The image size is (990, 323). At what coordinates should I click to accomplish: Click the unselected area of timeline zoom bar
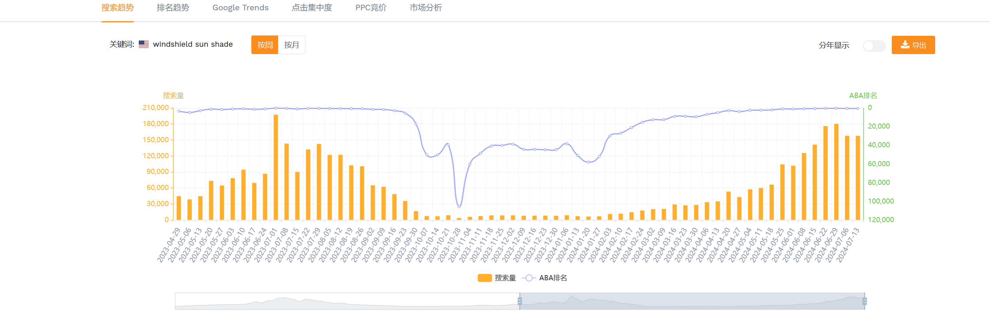(x=346, y=301)
